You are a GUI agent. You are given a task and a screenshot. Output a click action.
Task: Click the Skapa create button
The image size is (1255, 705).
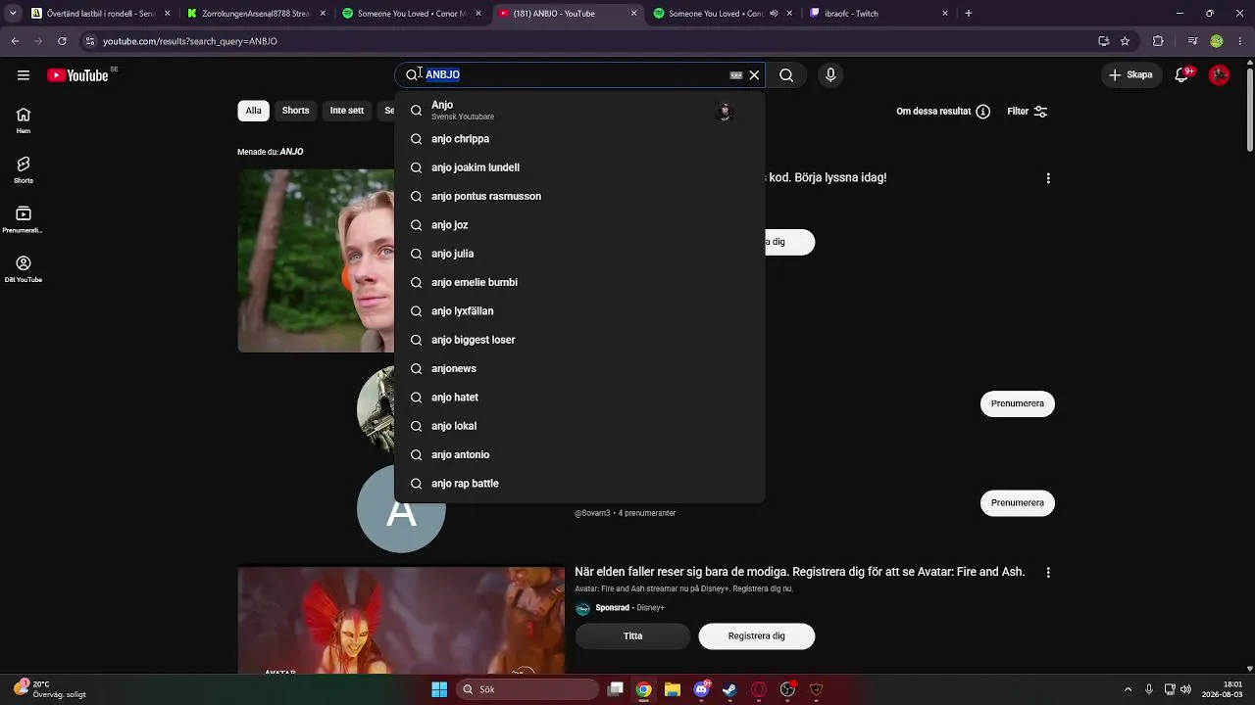point(1130,75)
